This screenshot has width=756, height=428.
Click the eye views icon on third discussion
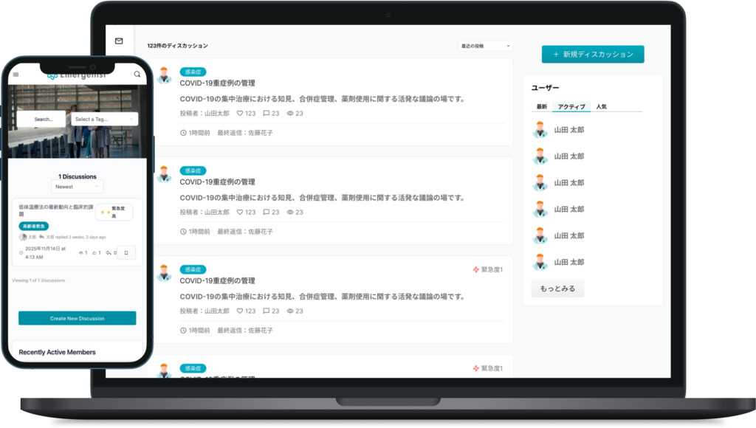click(x=290, y=311)
